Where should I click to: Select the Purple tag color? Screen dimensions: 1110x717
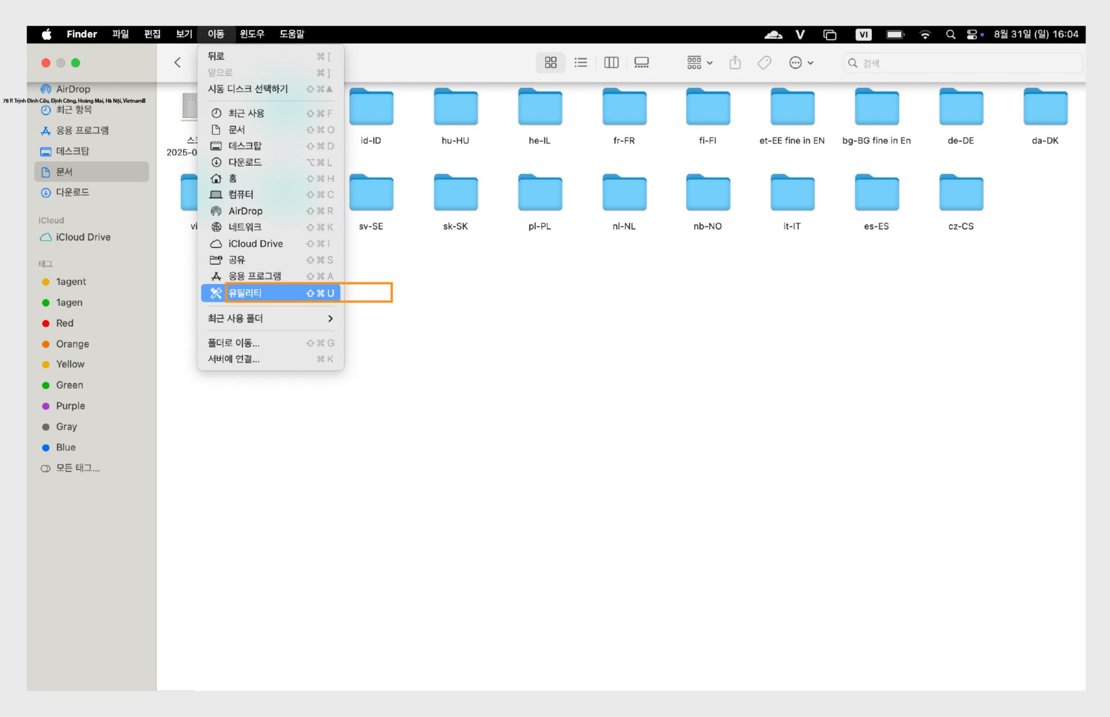tap(70, 406)
